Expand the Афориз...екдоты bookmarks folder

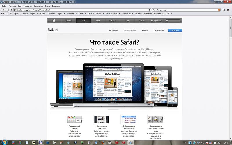[143, 14]
